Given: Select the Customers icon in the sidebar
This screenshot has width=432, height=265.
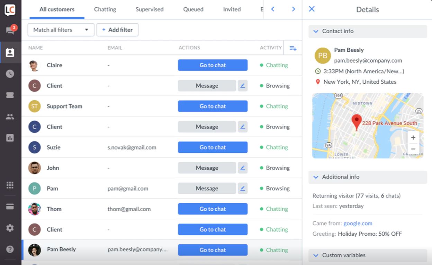Looking at the screenshot, I should click(x=10, y=53).
